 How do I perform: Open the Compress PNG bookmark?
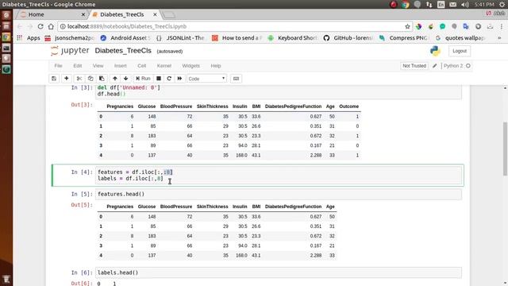tap(403, 38)
